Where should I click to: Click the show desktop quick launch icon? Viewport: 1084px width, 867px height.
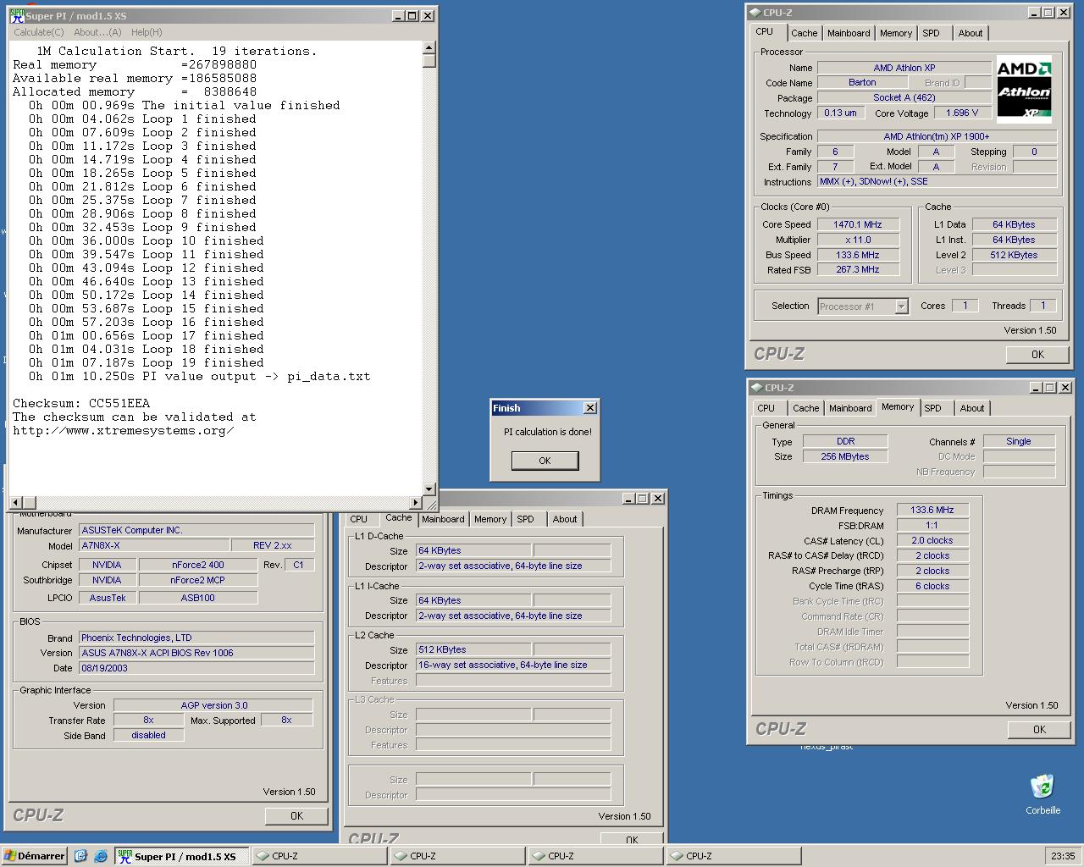[80, 856]
